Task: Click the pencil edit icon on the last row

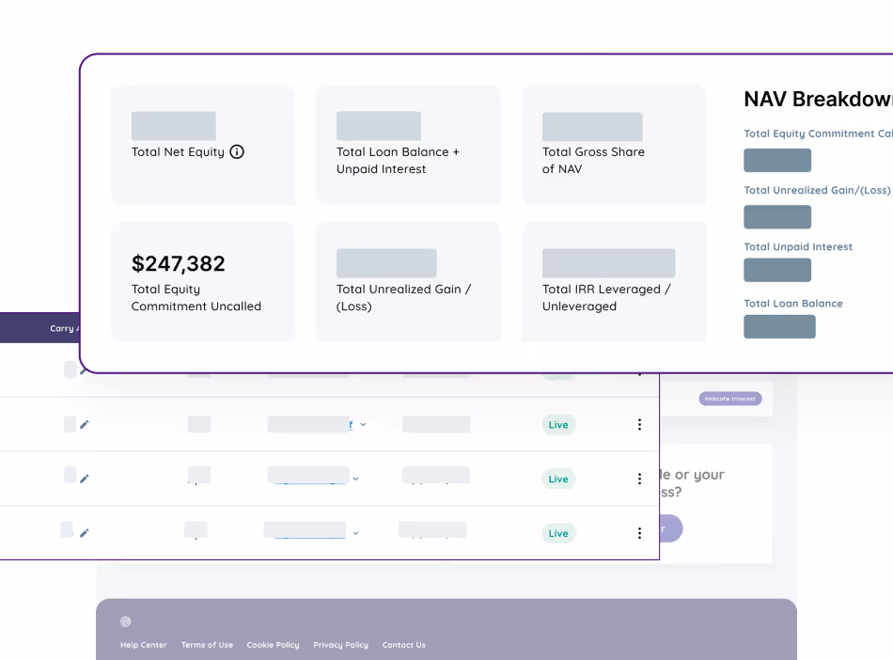Action: pyautogui.click(x=84, y=533)
